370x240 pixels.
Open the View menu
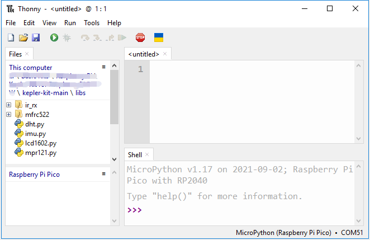(49, 23)
